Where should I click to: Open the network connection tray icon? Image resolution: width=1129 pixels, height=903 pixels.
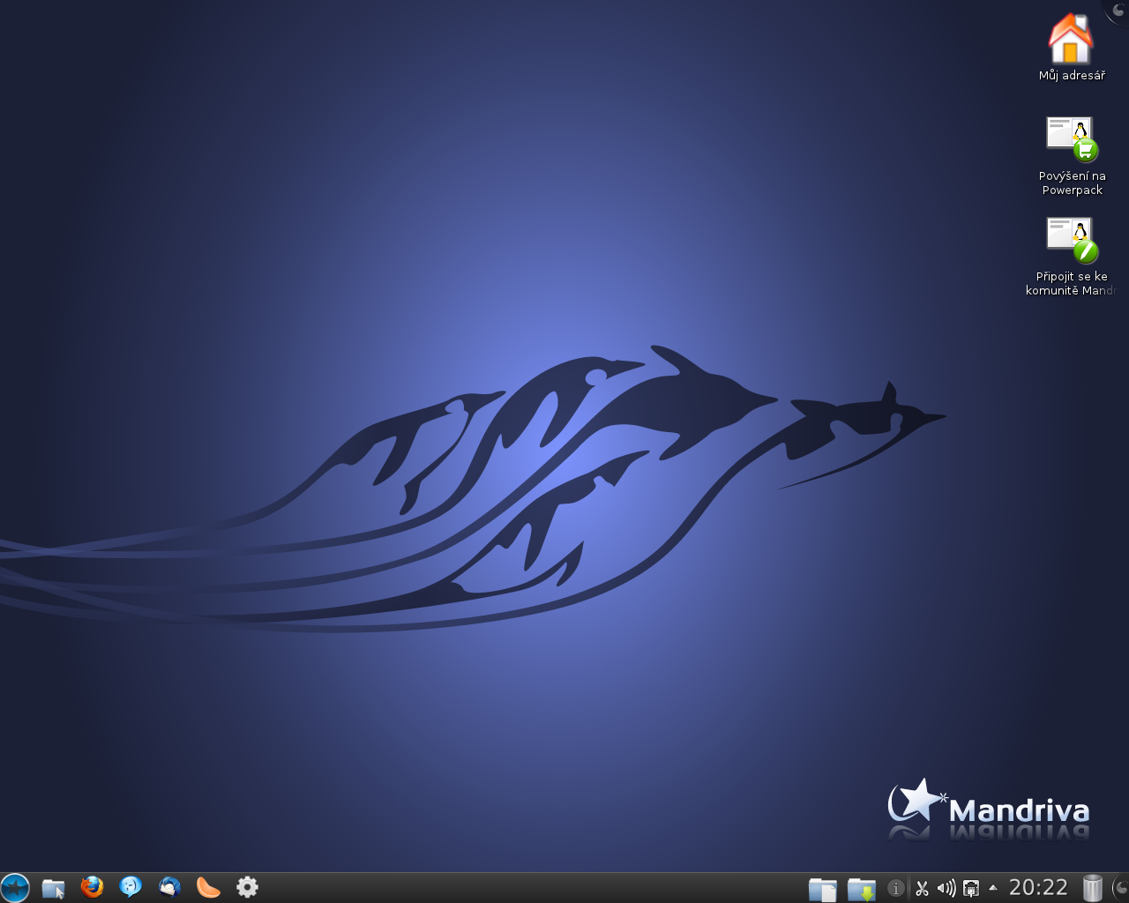[971, 888]
